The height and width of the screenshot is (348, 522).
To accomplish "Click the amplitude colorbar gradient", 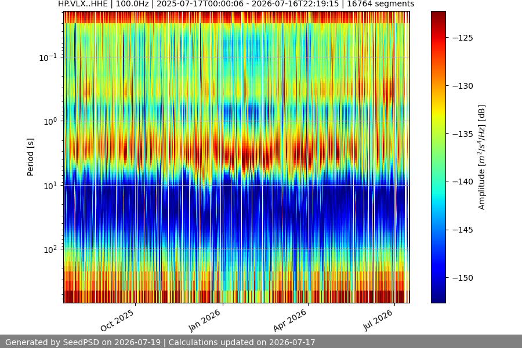I will coord(438,157).
